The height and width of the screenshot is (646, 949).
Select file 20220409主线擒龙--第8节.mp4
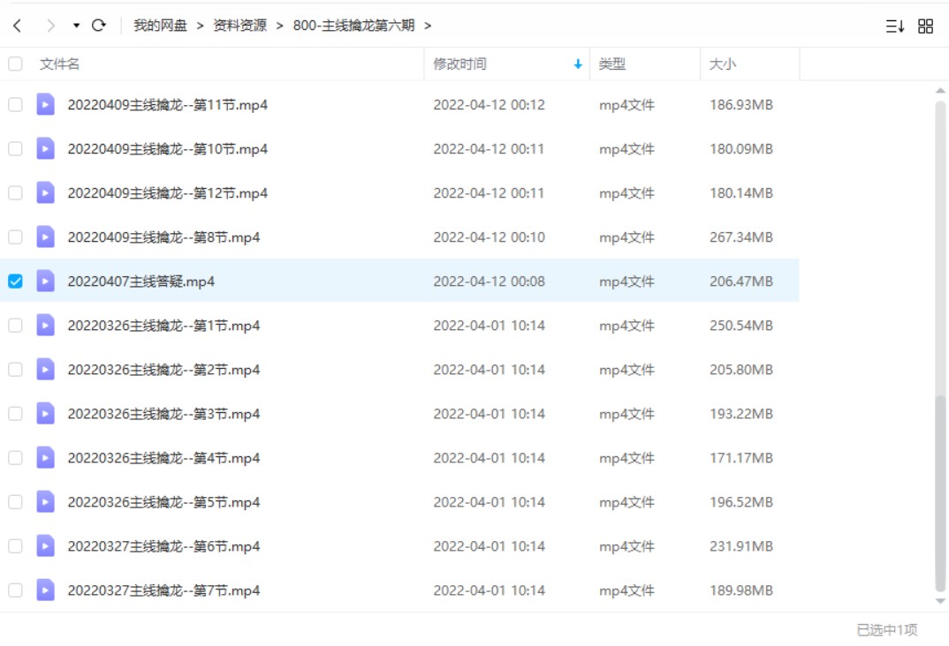click(164, 237)
